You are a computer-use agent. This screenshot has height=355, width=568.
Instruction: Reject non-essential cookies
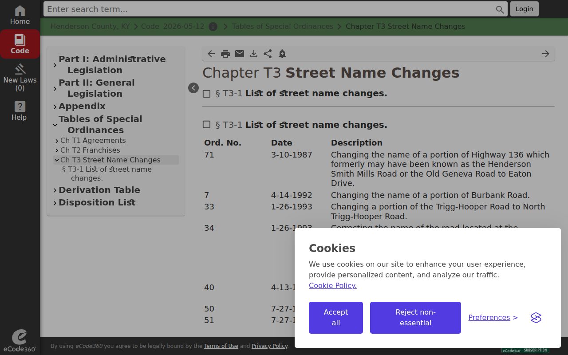415,318
